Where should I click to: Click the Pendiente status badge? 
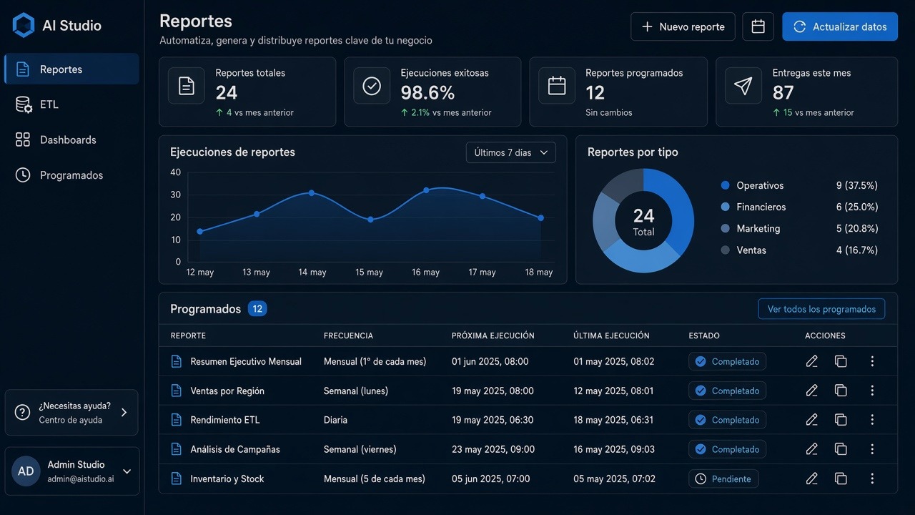(x=723, y=479)
